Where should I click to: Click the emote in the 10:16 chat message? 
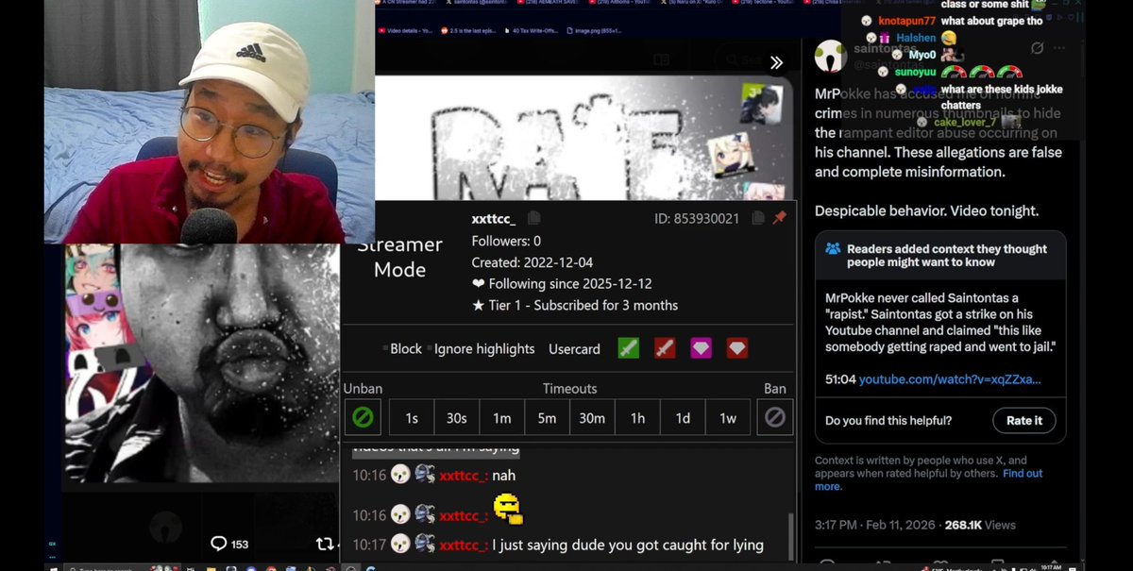[507, 510]
